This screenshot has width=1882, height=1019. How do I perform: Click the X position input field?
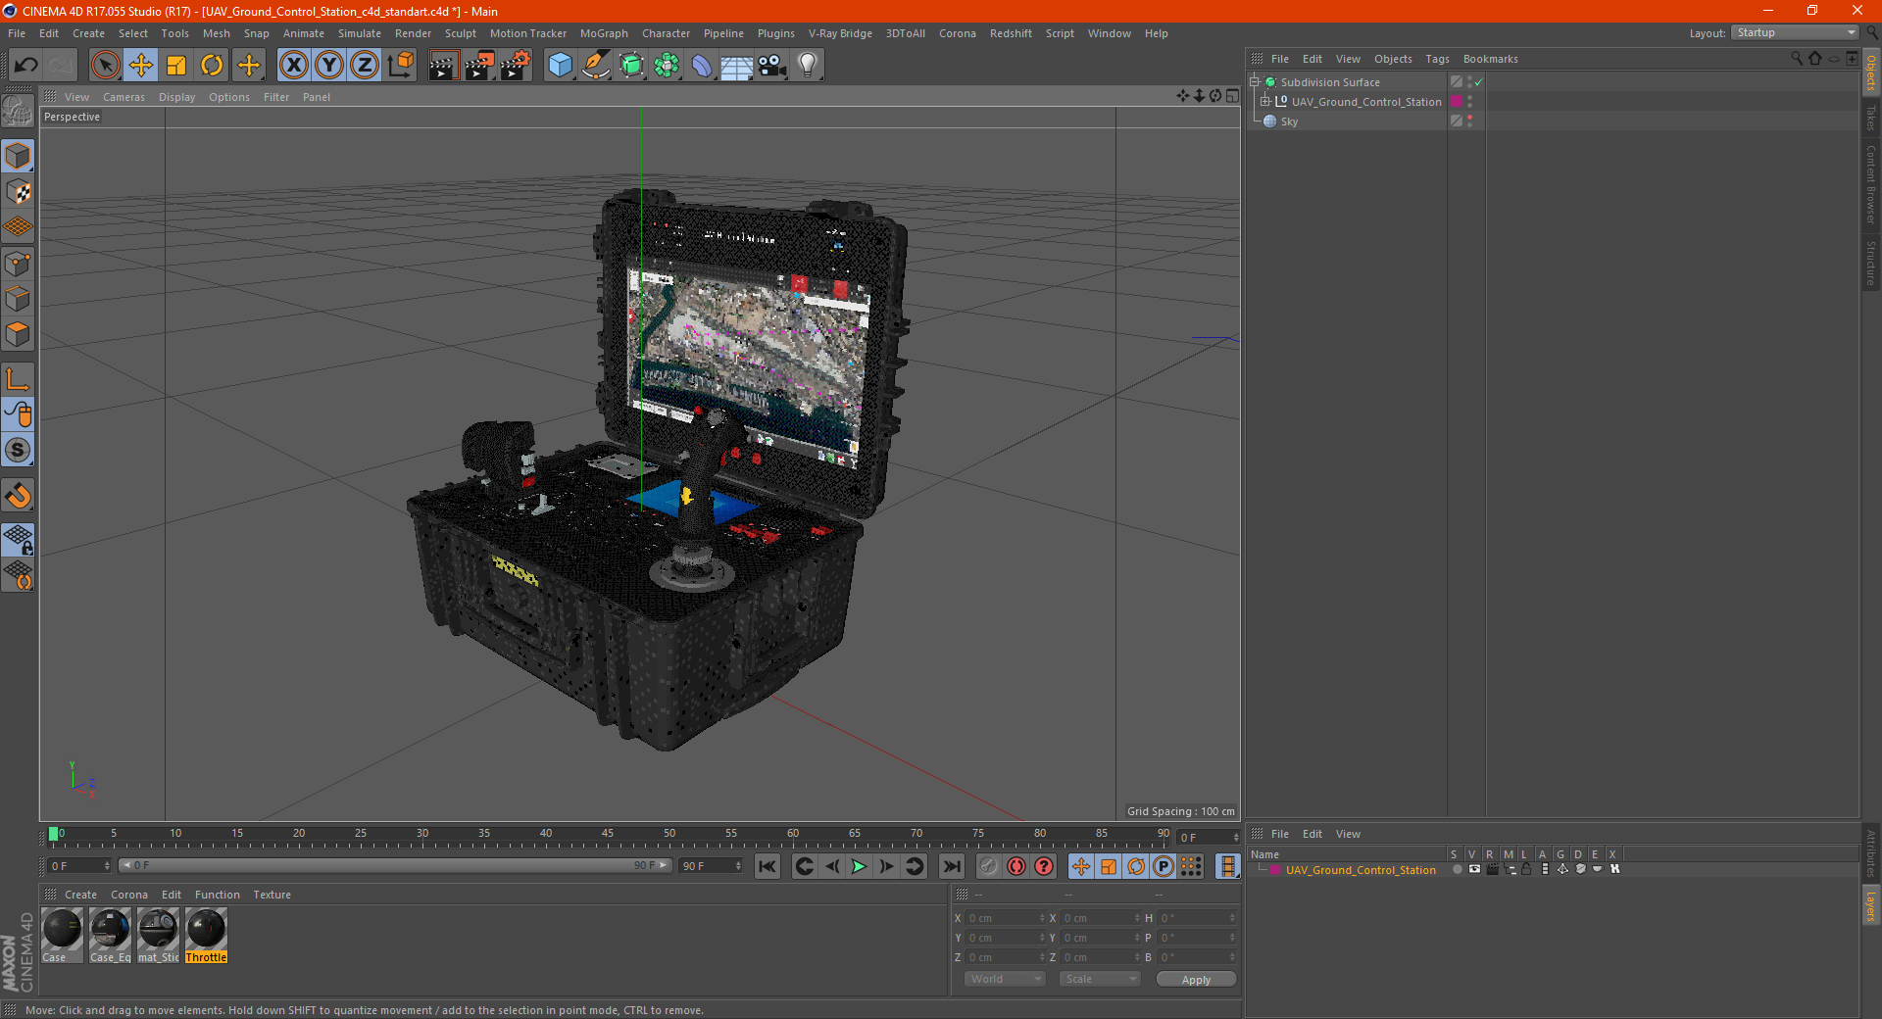pos(1004,918)
